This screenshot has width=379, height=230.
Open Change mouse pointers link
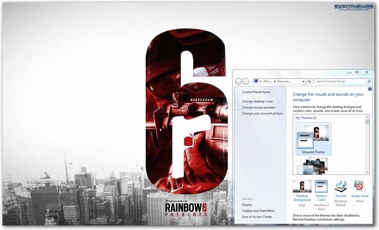coord(258,107)
